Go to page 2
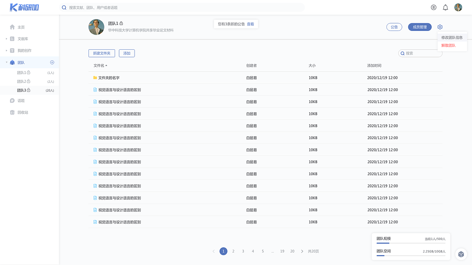 pyautogui.click(x=233, y=251)
